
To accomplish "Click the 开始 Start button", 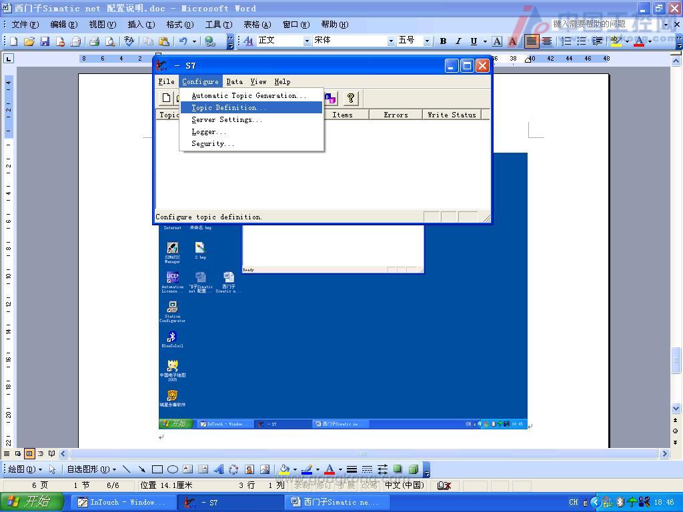I will 32,502.
